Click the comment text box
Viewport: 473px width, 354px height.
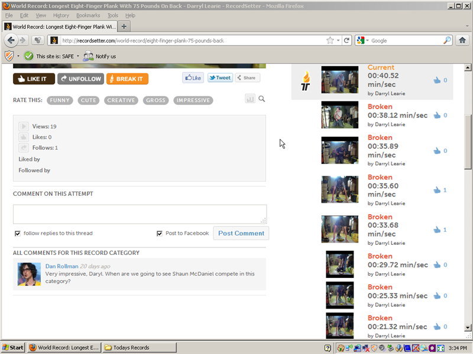point(140,214)
